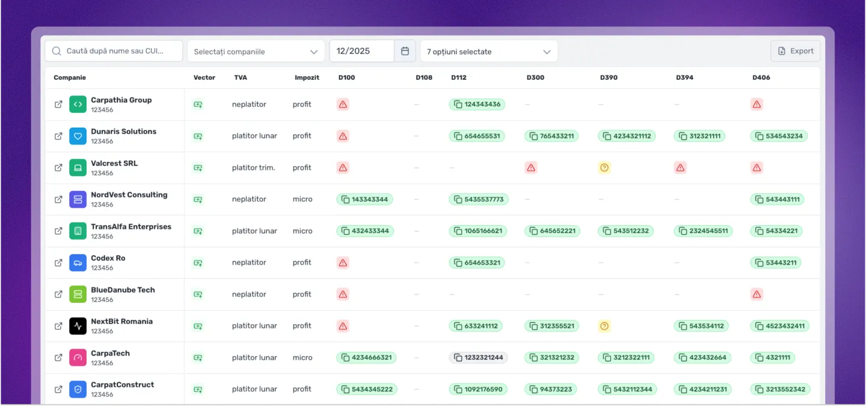Copy Dunaris Solutions D300 number 765433211

click(x=551, y=136)
